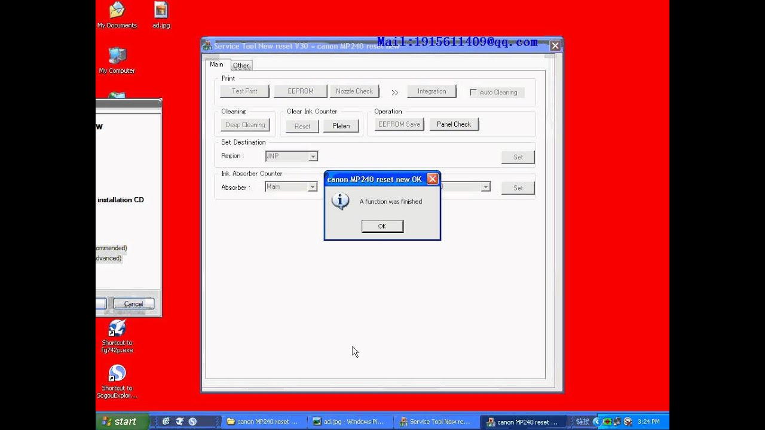
Task: Click the Integration button
Action: click(432, 91)
